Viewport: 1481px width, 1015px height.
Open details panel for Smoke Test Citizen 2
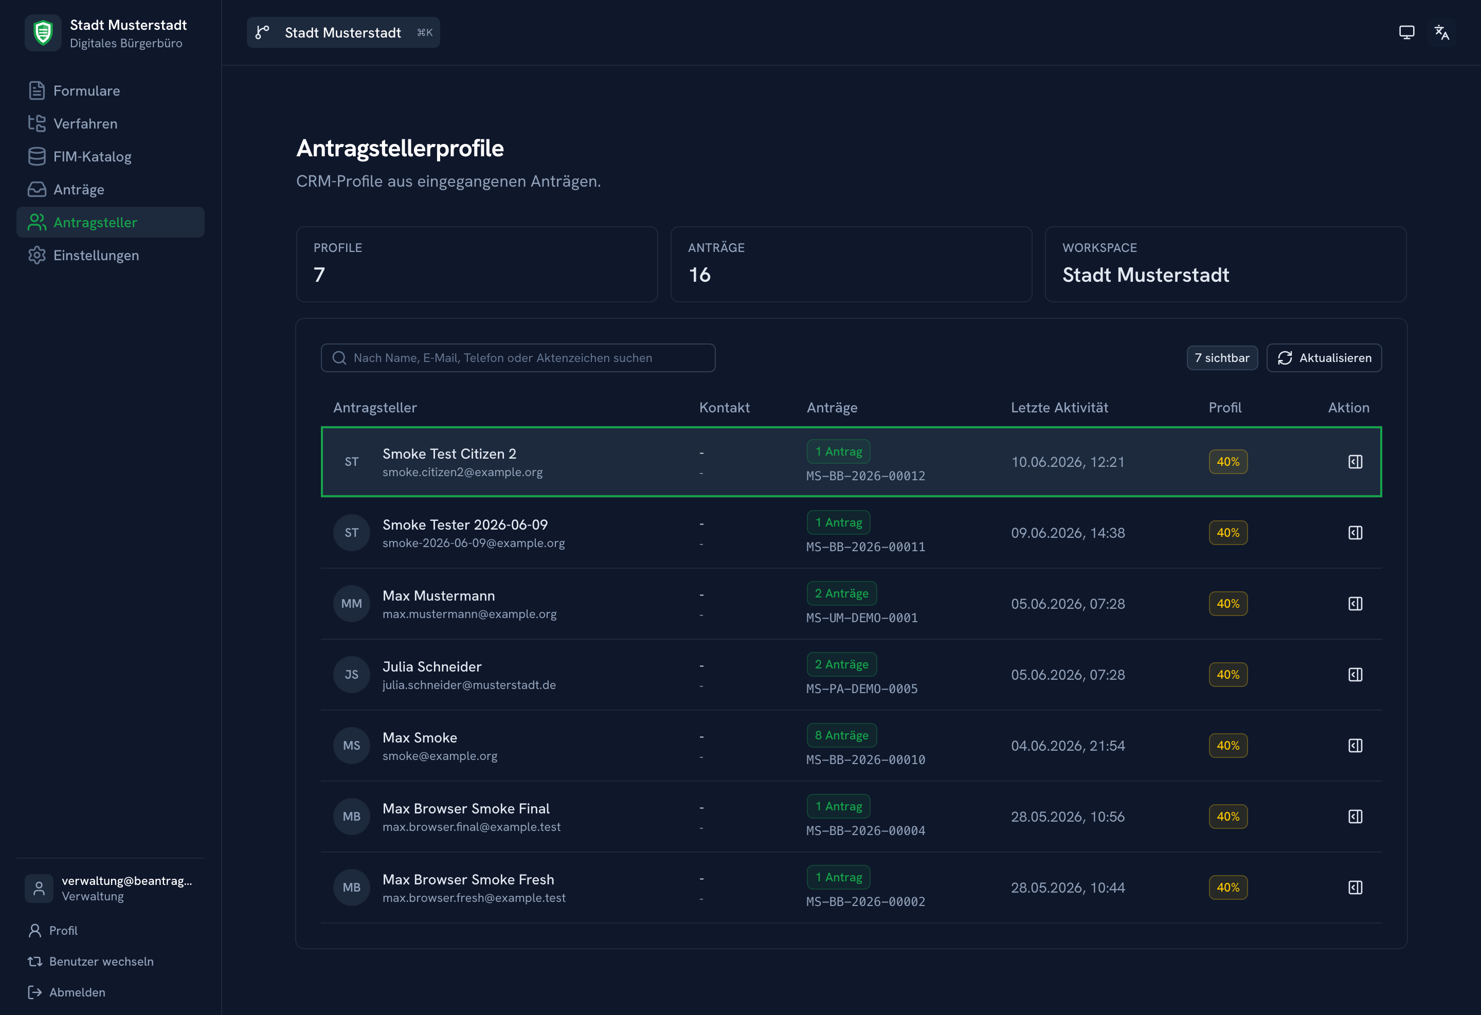pos(1356,462)
